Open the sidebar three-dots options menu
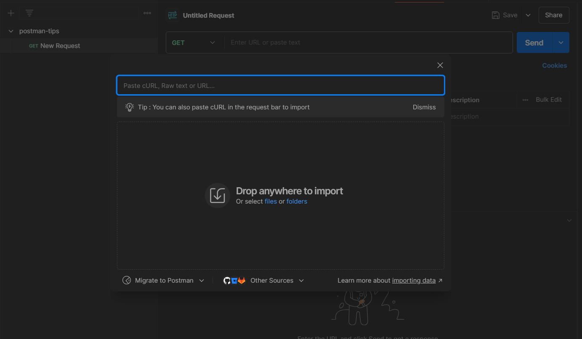Viewport: 582px width, 339px height. 147,13
